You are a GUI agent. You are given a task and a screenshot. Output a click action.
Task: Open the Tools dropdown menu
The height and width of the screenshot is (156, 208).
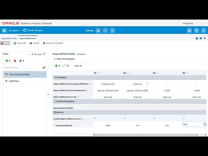pos(78,66)
